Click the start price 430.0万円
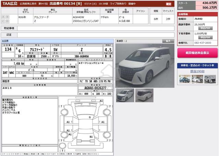 tap(209, 3)
